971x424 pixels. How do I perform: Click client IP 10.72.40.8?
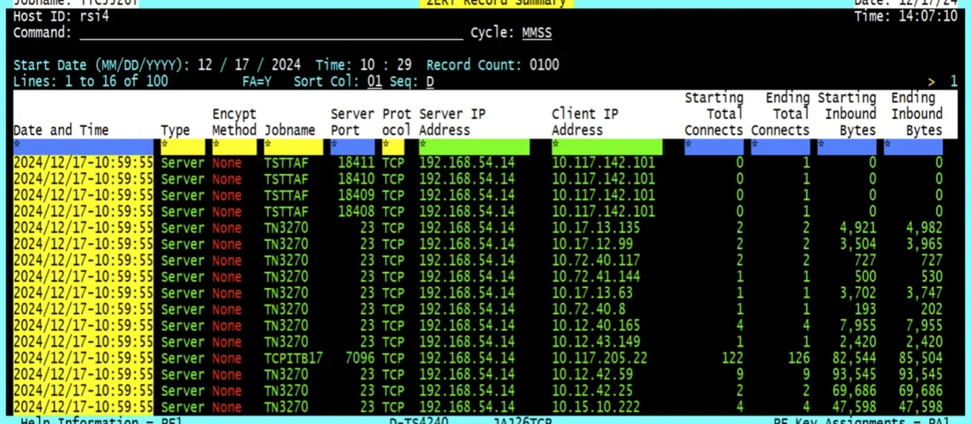pos(588,309)
